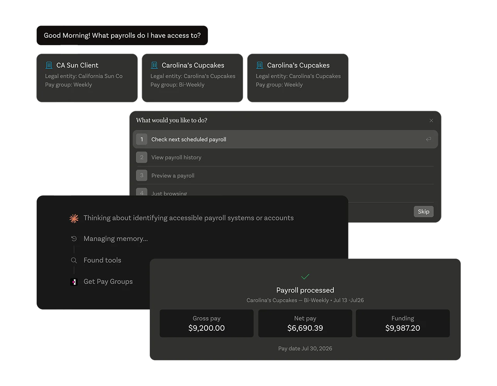
Task: Click 'Pay group: Bi-Weekly' text
Action: click(177, 85)
